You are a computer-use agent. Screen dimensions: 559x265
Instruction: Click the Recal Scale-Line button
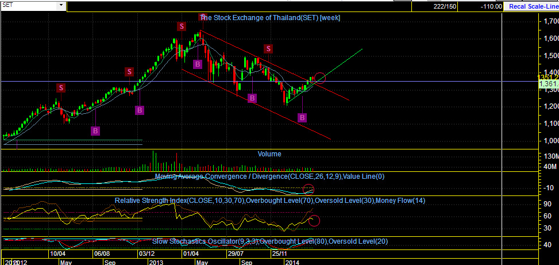coord(531,6)
